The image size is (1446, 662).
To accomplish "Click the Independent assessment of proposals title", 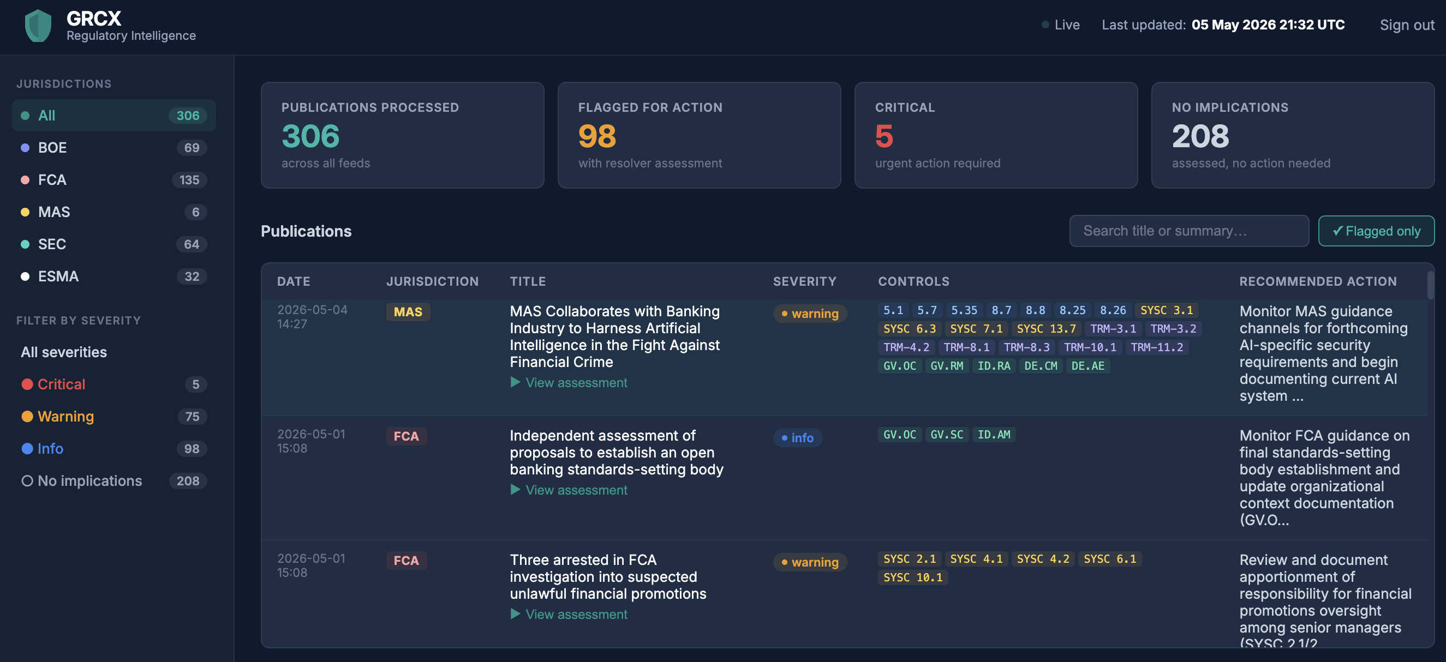I will (617, 453).
